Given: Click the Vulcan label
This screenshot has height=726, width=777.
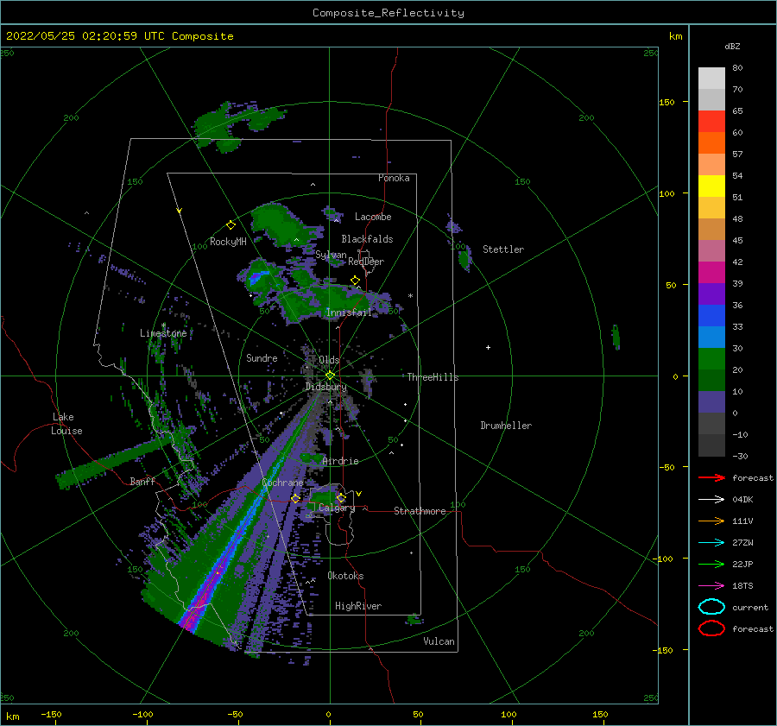Looking at the screenshot, I should [x=439, y=641].
